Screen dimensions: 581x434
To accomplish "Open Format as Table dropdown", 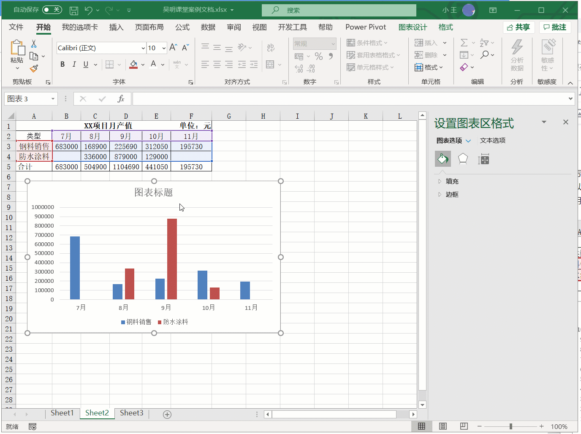I will (x=373, y=55).
